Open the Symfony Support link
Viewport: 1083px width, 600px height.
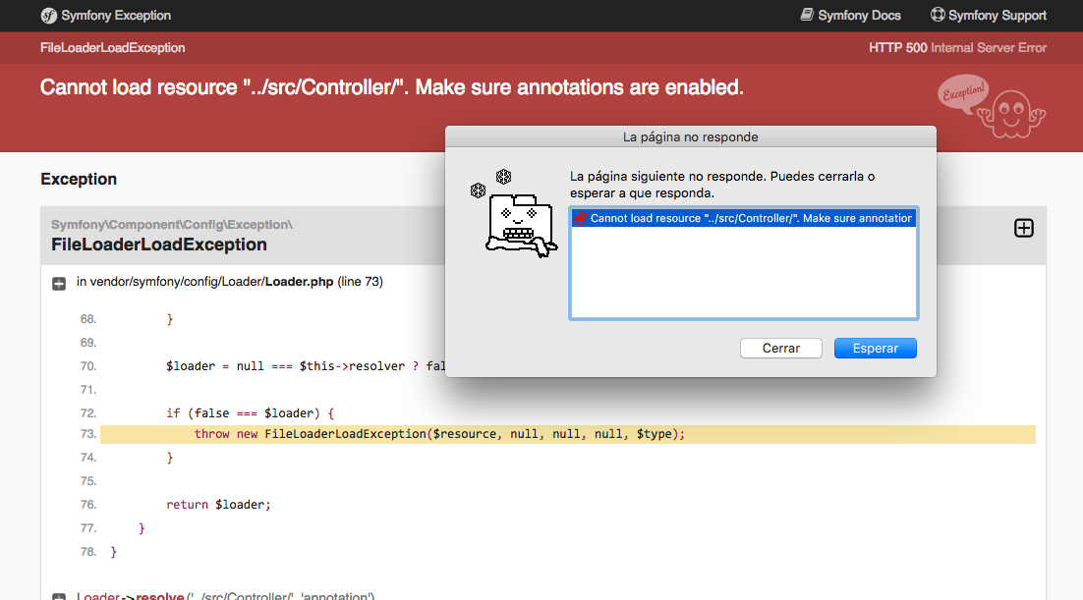(989, 15)
